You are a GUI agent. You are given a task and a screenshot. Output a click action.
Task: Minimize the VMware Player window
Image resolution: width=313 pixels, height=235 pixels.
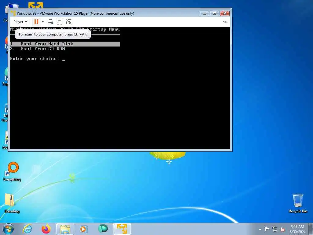204,13
